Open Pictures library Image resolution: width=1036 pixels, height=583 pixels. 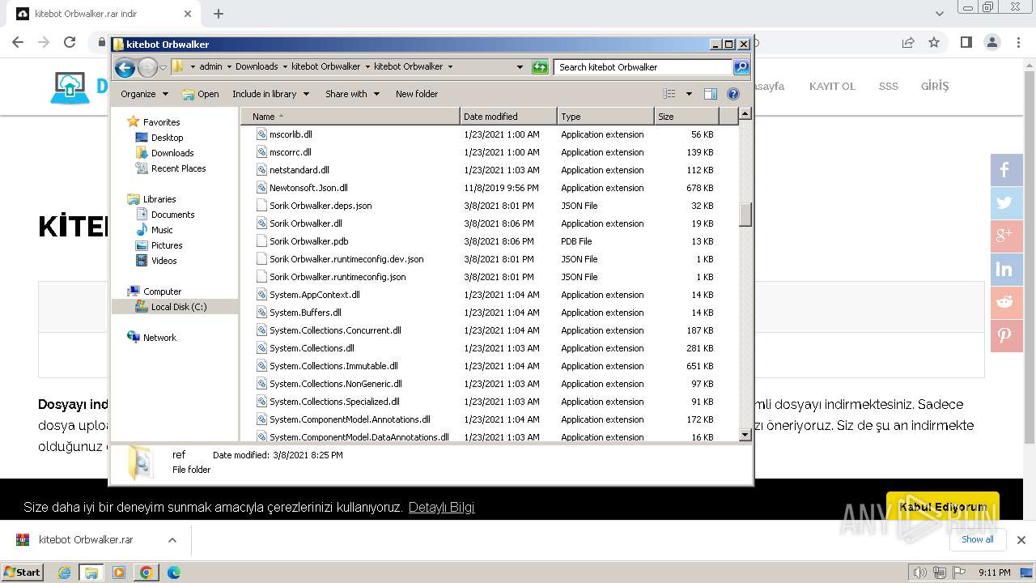(x=167, y=245)
